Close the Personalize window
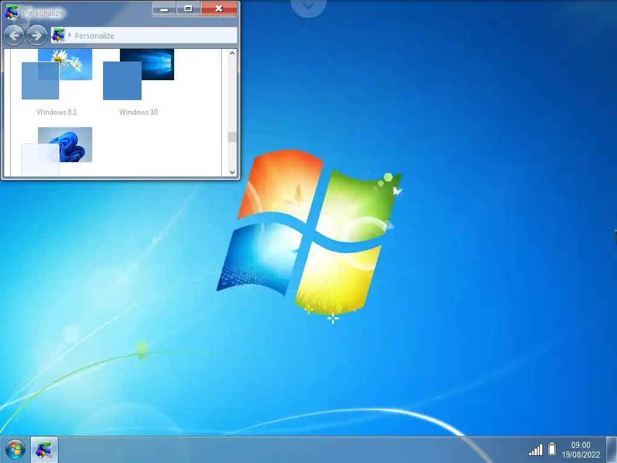The image size is (617, 463). point(219,8)
